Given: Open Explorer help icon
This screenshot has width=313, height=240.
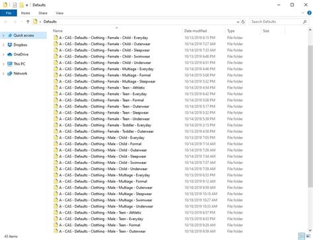Looking at the screenshot, I should click(309, 13).
